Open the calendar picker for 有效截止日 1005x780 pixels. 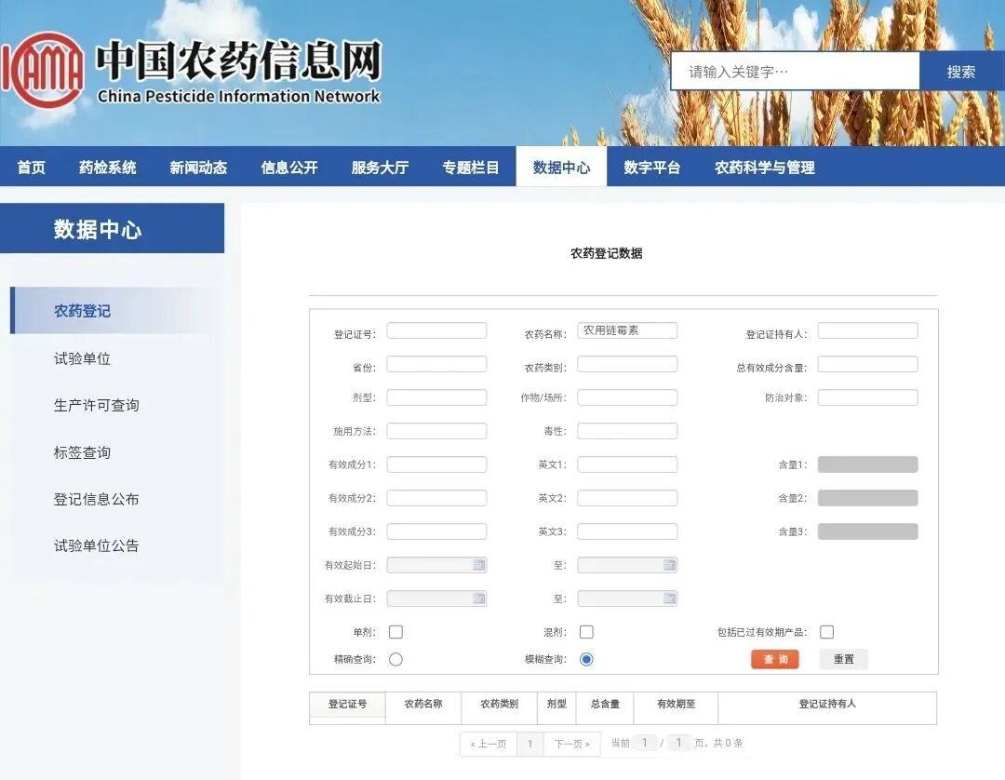click(478, 598)
